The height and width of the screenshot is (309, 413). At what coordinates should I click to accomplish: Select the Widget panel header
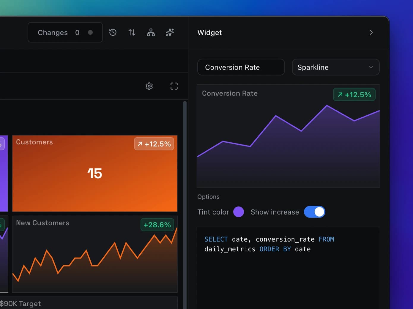(209, 32)
